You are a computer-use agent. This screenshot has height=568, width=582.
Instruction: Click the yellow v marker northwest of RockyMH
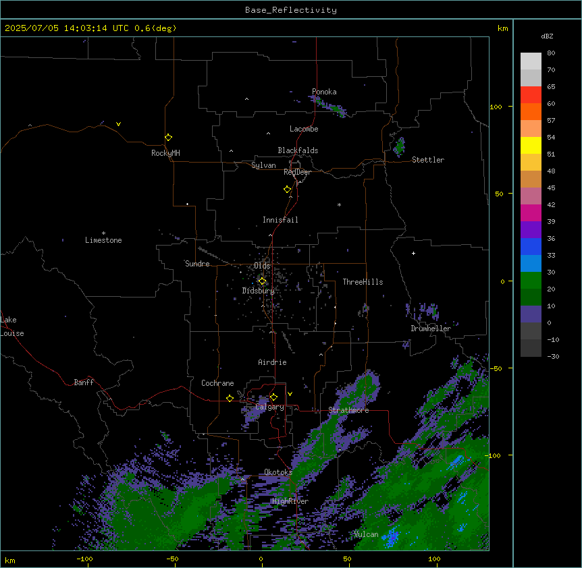tap(118, 124)
